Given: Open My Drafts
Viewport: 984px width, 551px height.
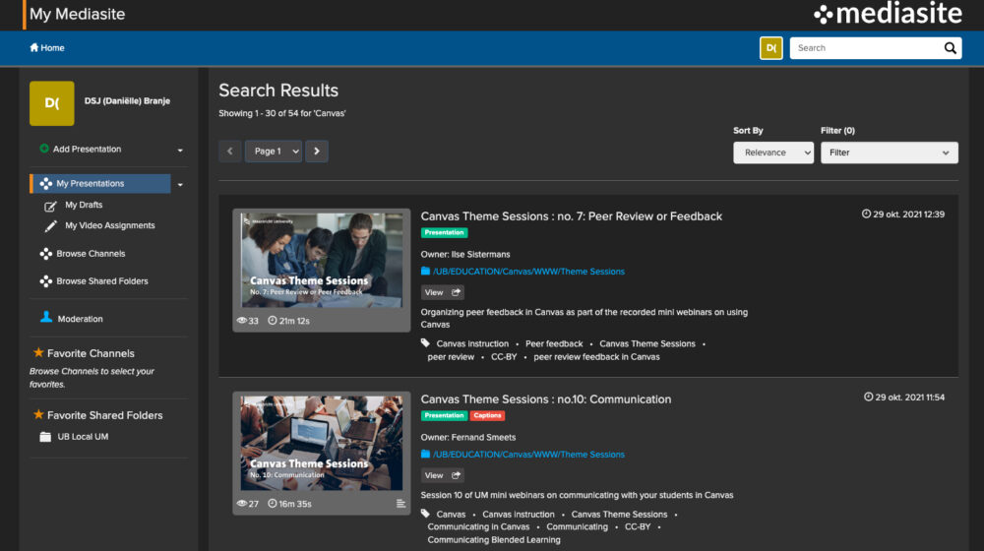Looking at the screenshot, I should [x=84, y=205].
